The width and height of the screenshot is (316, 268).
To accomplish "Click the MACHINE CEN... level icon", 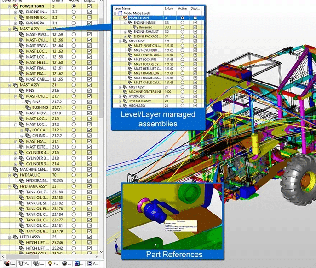I will click(x=16, y=169).
